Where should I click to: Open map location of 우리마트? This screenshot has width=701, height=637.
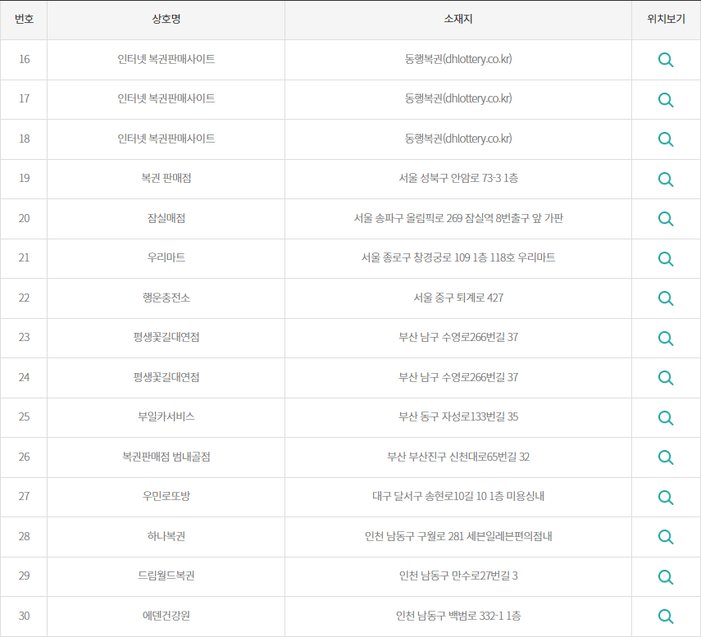click(x=665, y=258)
